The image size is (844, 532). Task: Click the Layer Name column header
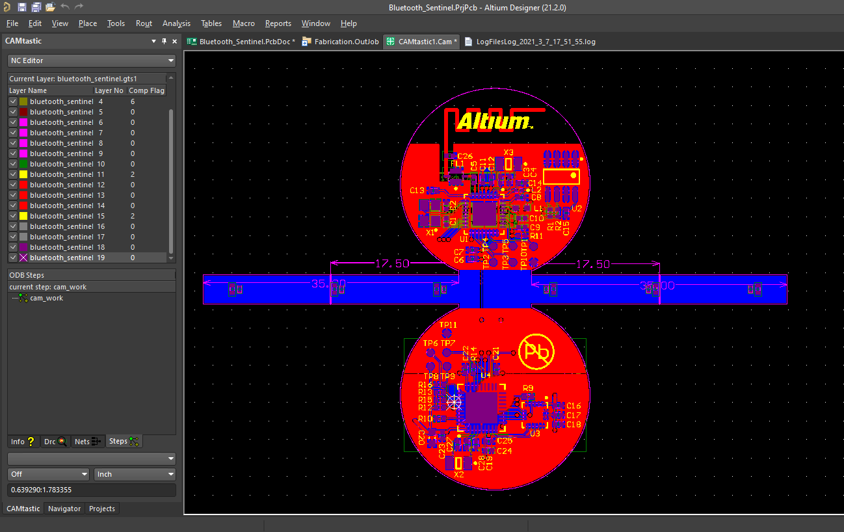[50, 90]
